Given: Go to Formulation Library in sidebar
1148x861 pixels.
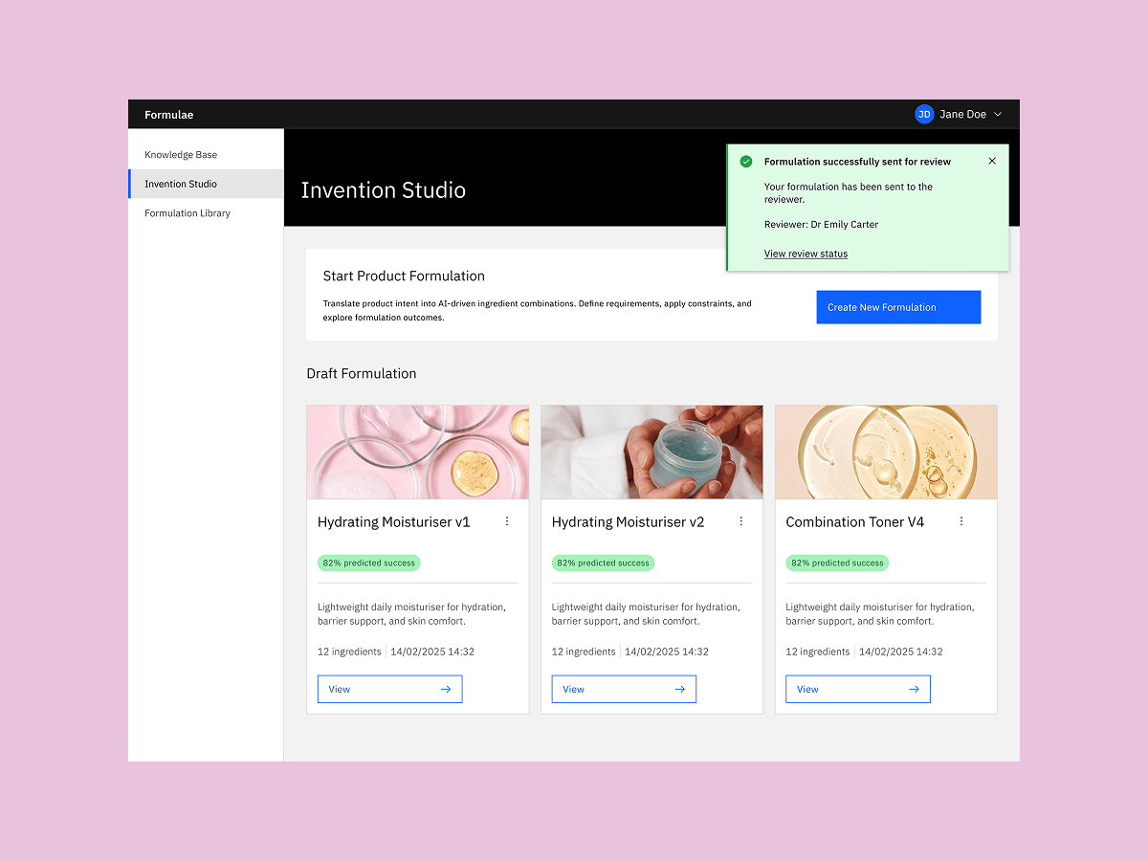Looking at the screenshot, I should point(188,213).
